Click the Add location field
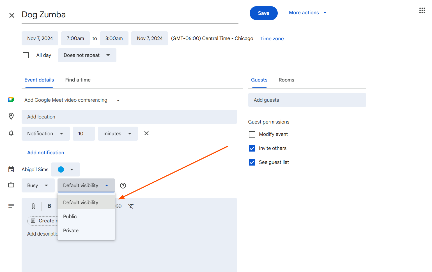The height and width of the screenshot is (272, 432). pyautogui.click(x=129, y=117)
